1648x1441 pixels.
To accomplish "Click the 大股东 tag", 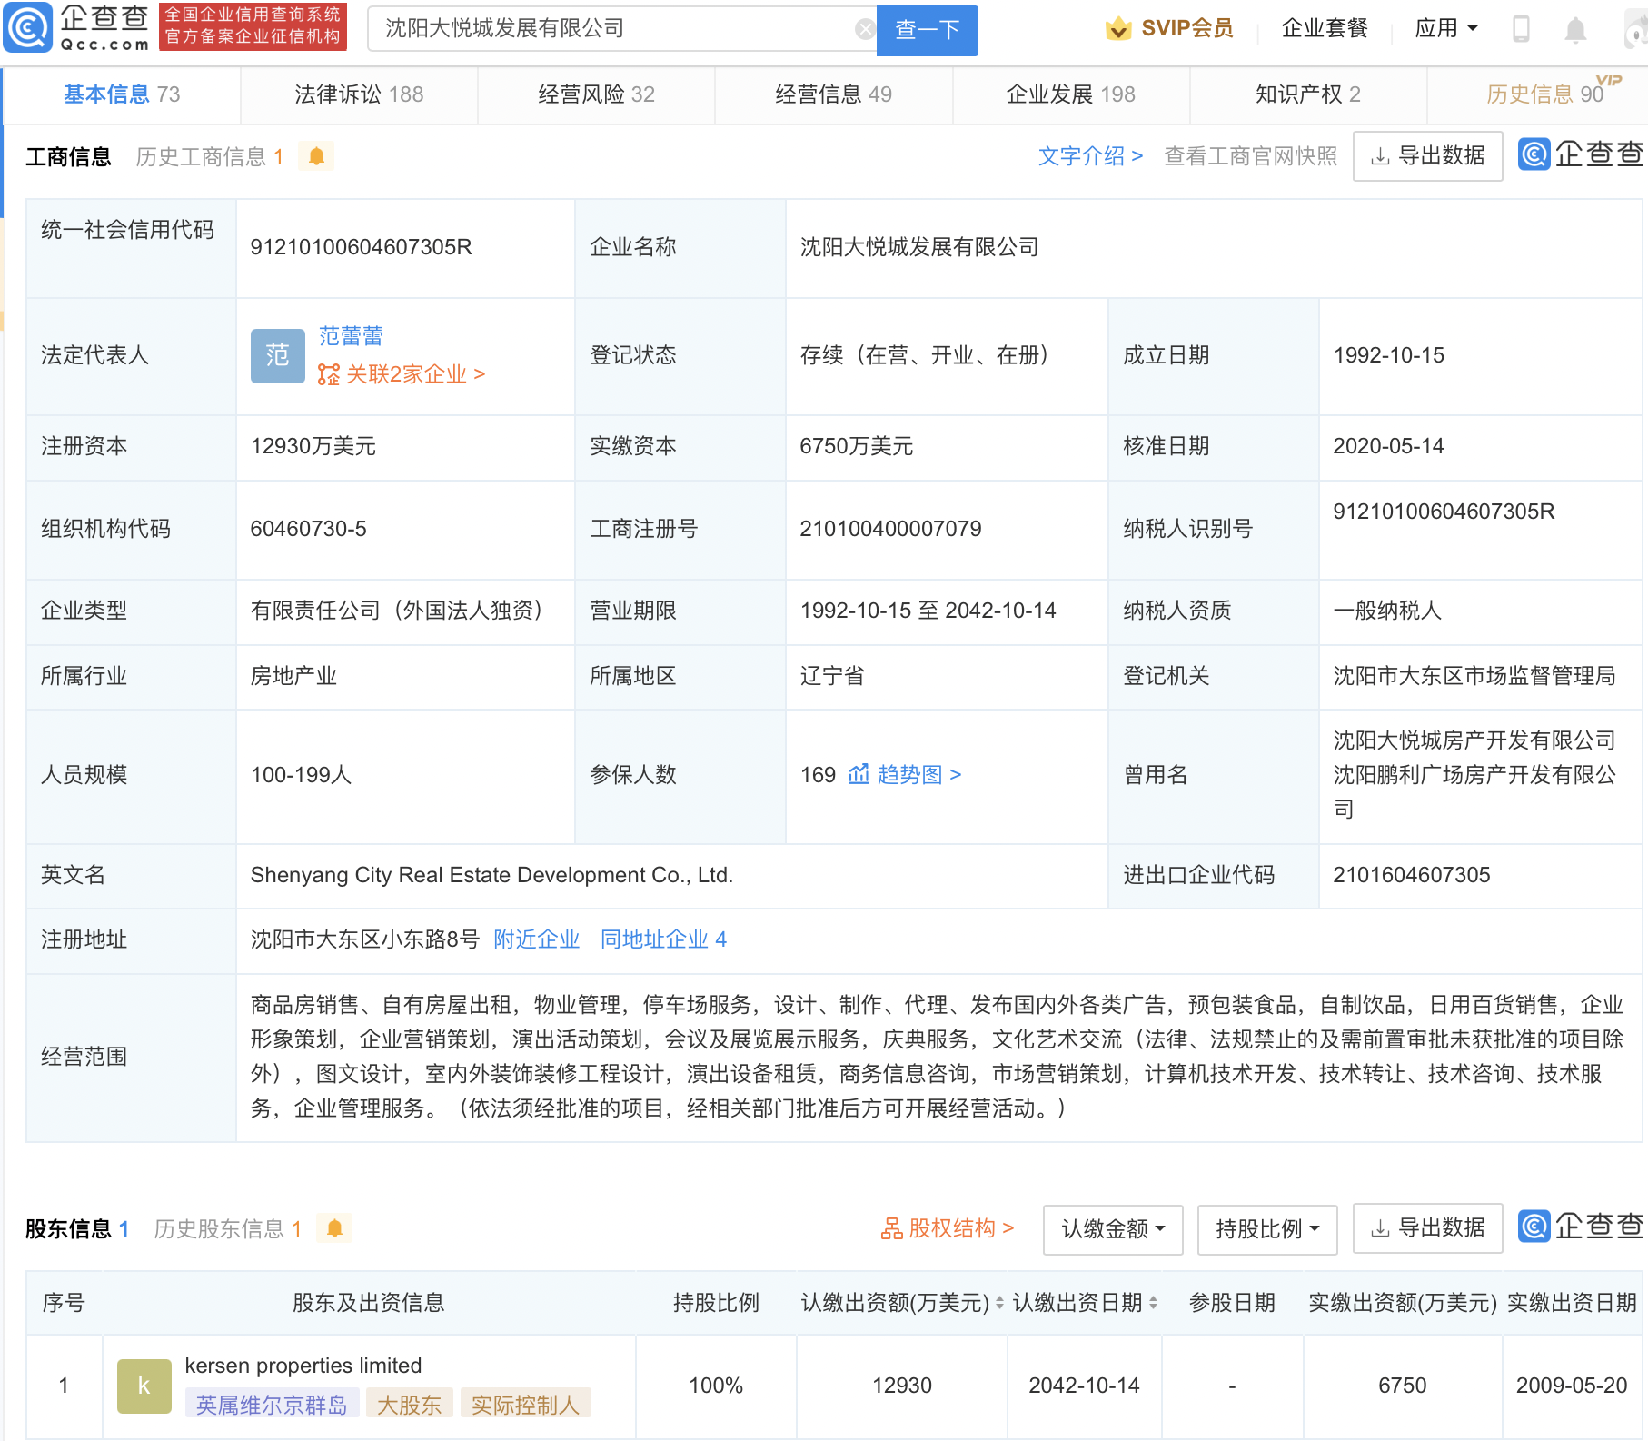I will (x=409, y=1405).
